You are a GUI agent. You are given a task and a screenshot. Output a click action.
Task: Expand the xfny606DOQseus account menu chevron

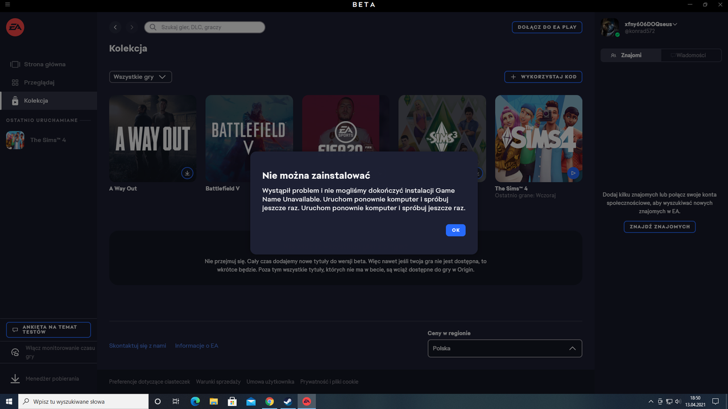click(x=675, y=24)
